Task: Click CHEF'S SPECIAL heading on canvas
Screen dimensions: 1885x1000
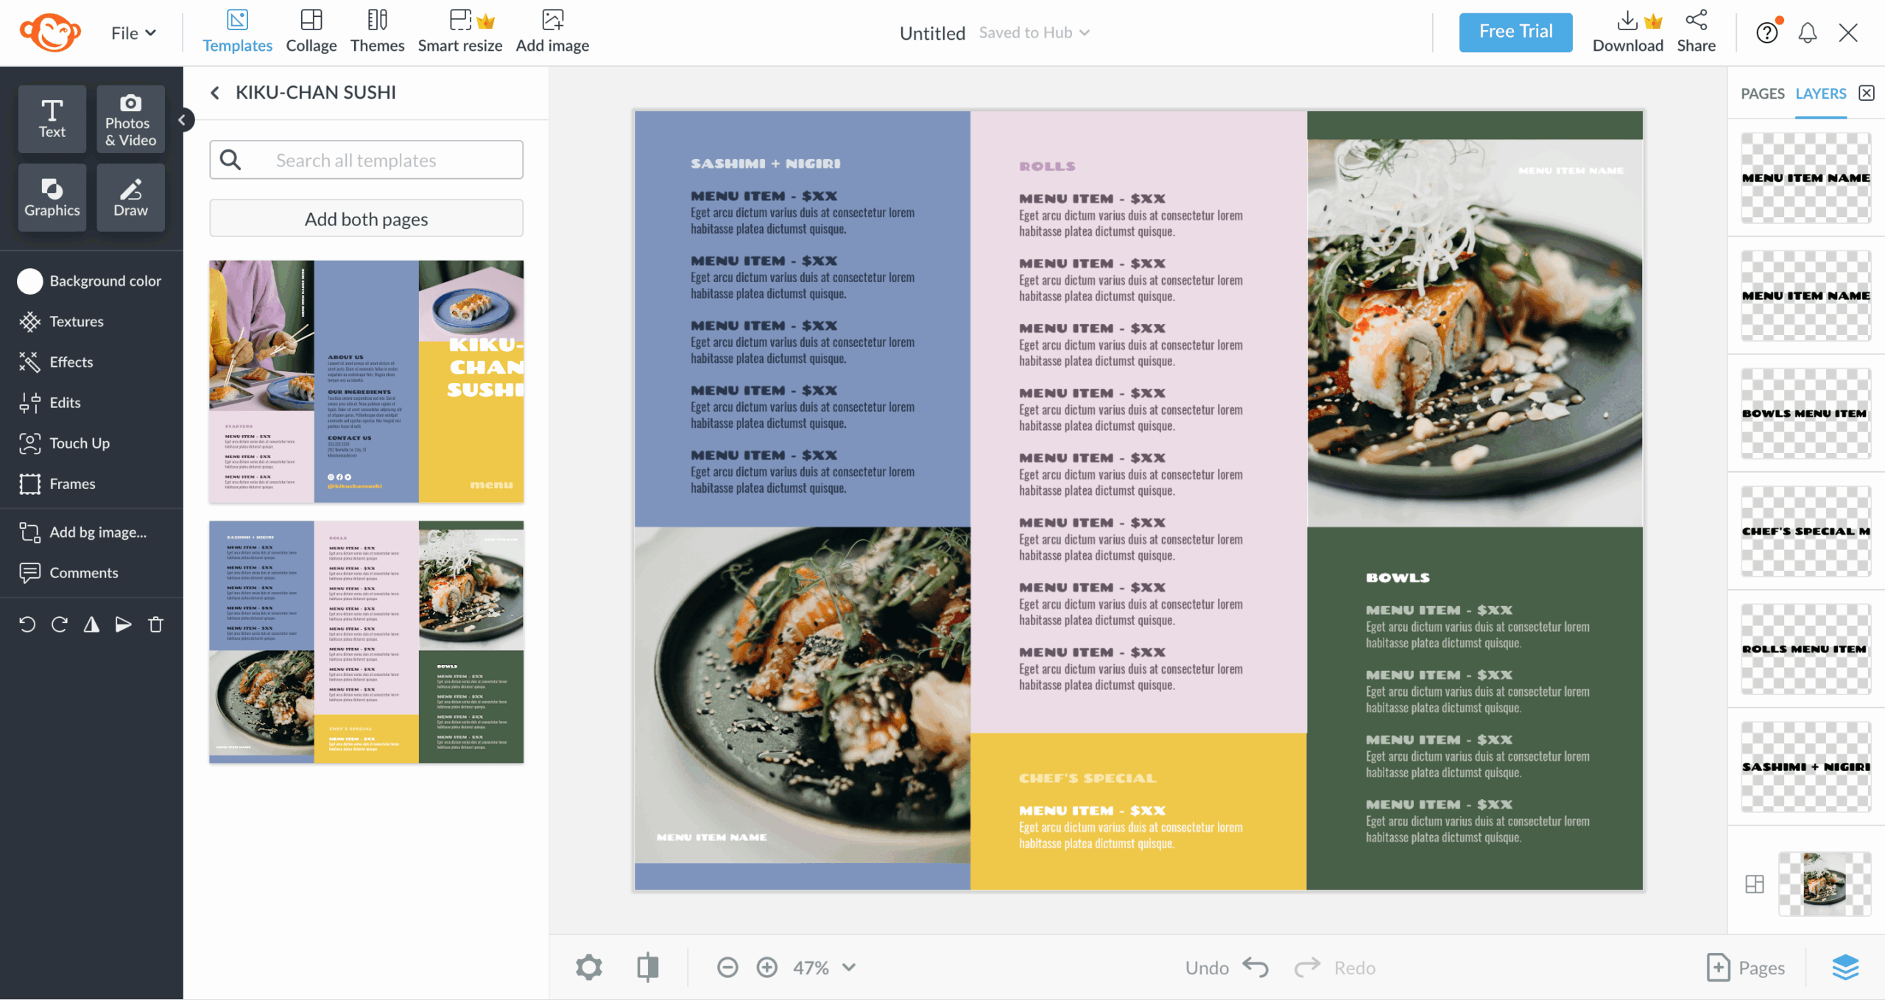Action: coord(1088,778)
